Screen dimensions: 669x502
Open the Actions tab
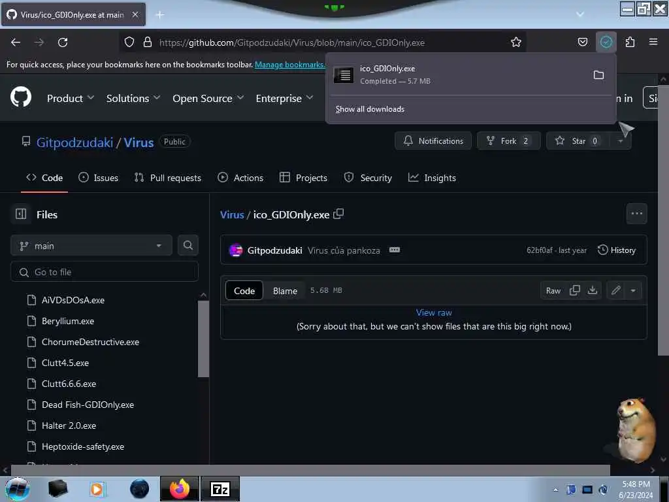(x=240, y=178)
